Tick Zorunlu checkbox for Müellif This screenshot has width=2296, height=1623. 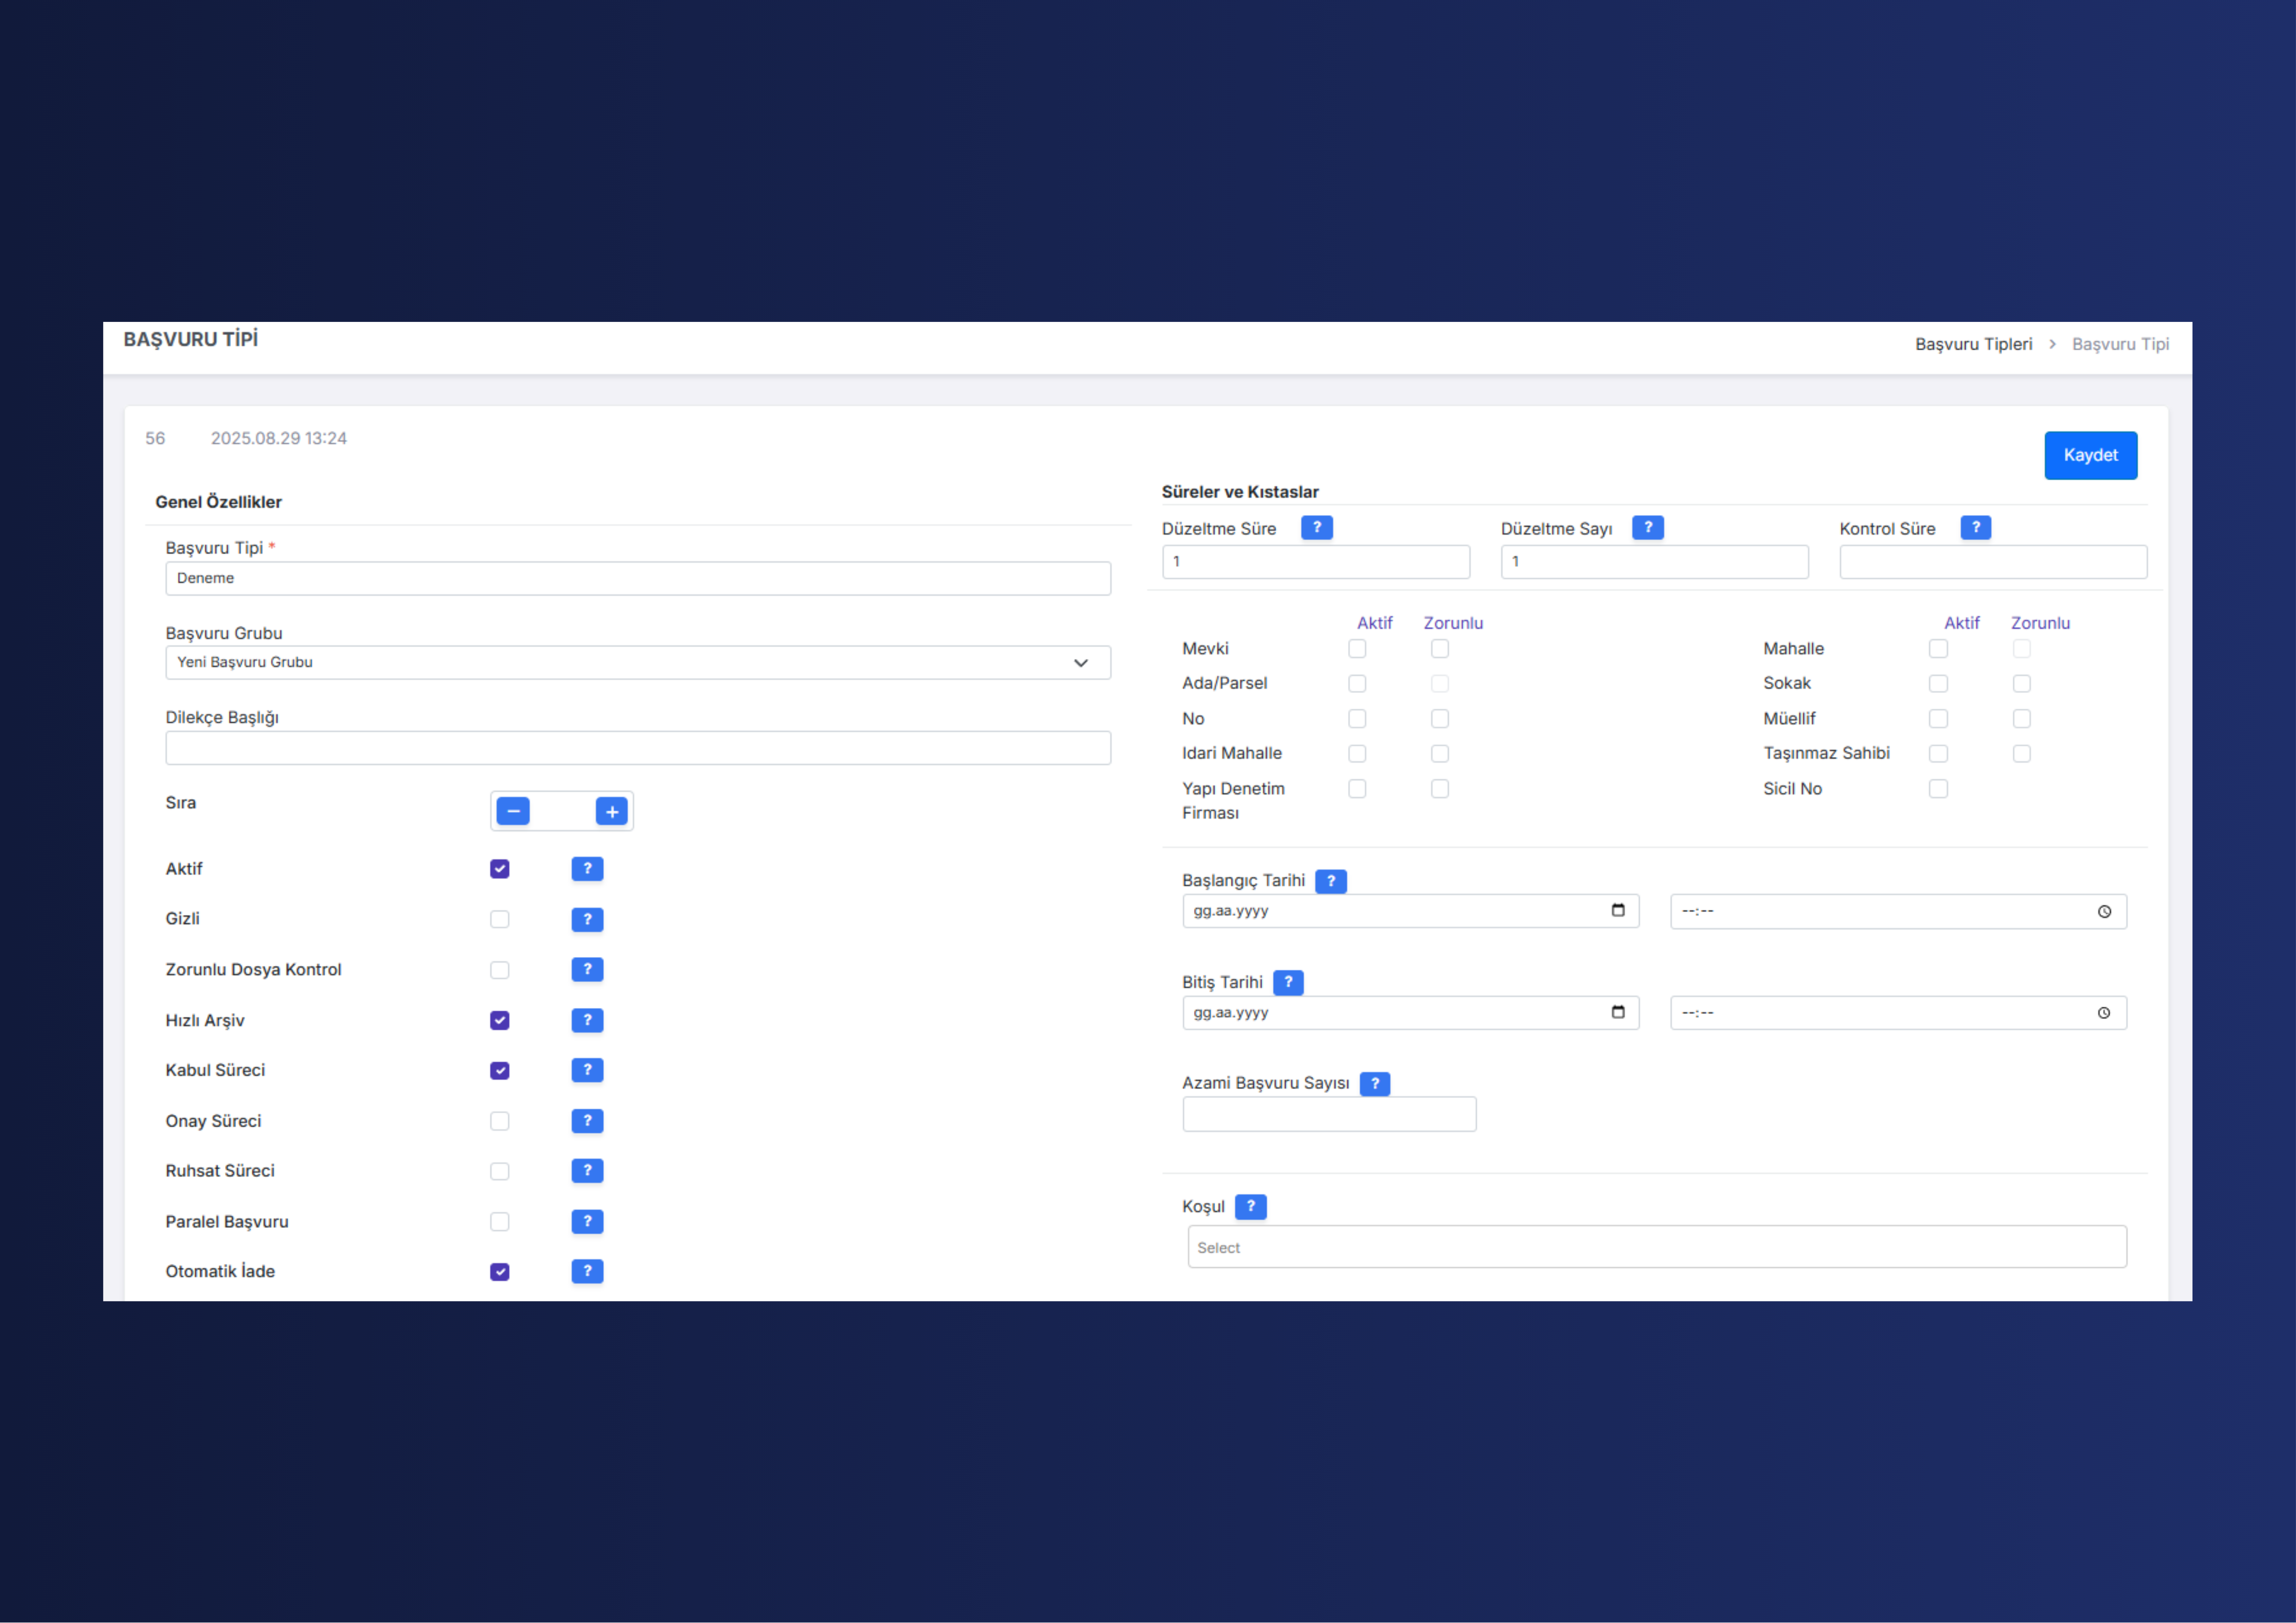click(2022, 719)
